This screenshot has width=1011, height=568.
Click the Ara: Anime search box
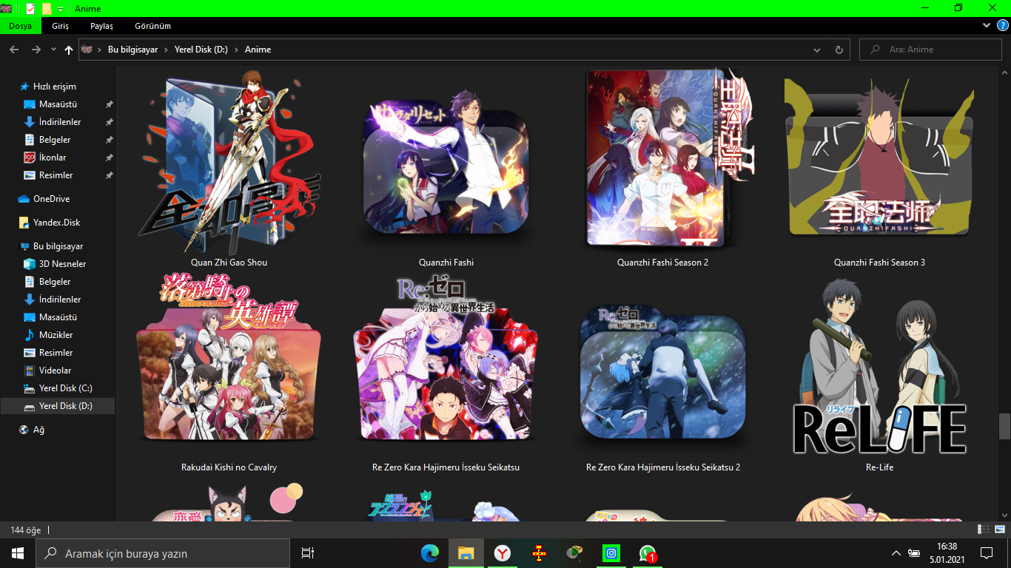coord(930,50)
